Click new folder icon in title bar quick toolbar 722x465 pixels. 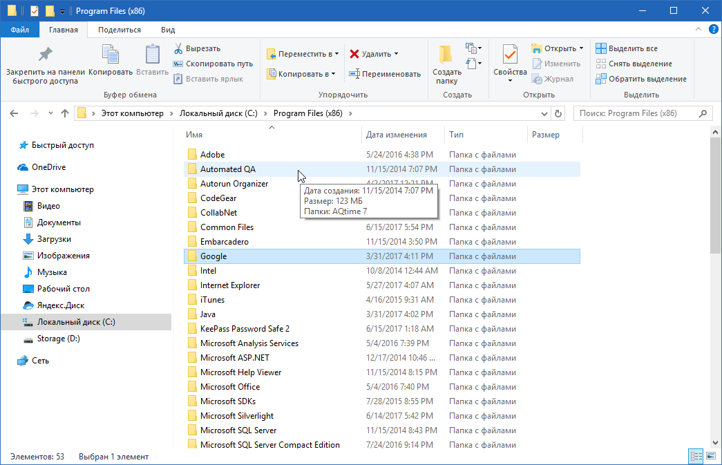pos(50,10)
